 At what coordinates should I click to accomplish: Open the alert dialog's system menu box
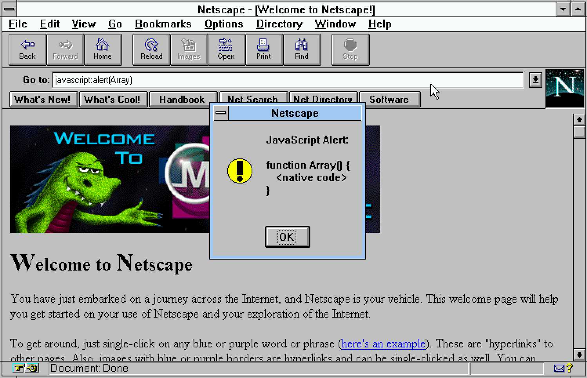pyautogui.click(x=221, y=113)
